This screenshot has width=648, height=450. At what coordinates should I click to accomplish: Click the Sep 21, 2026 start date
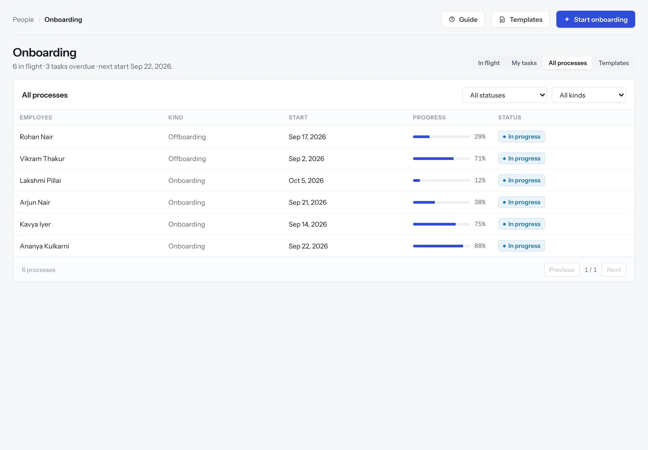point(307,202)
